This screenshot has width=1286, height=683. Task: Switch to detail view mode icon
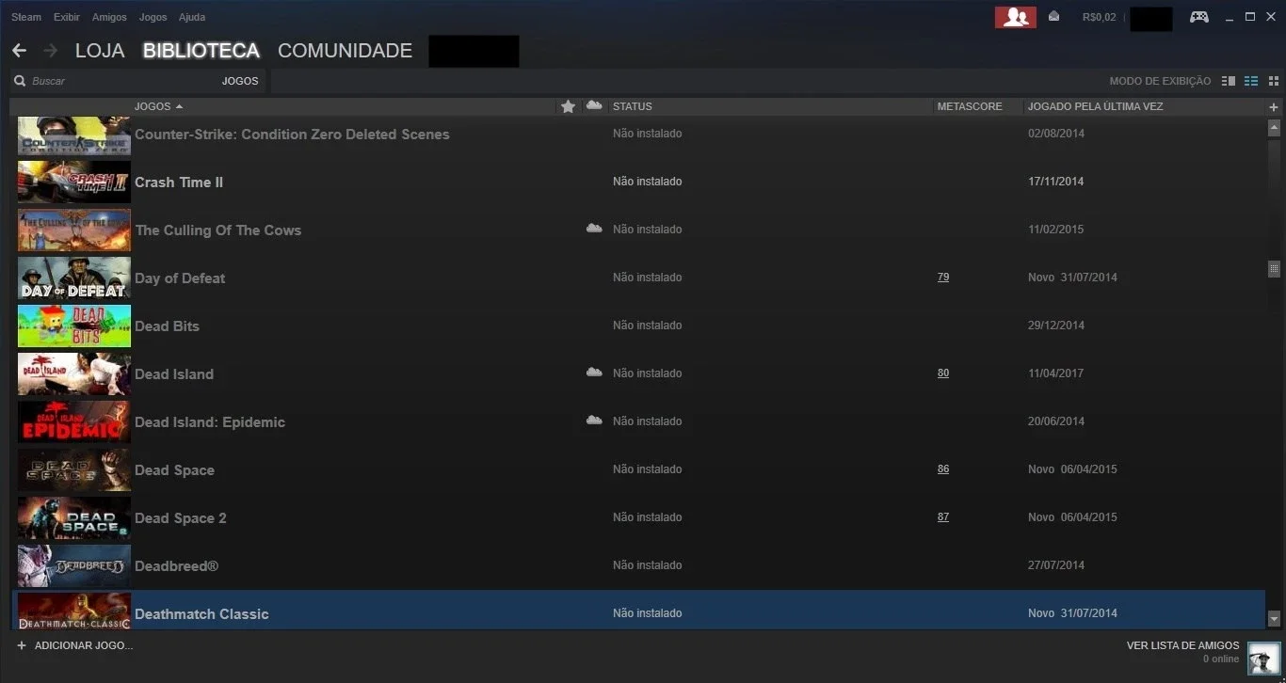pyautogui.click(x=1229, y=81)
